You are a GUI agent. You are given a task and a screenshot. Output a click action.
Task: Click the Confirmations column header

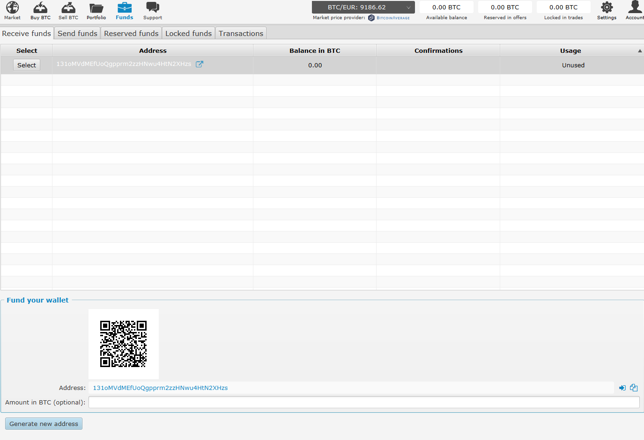pyautogui.click(x=438, y=50)
